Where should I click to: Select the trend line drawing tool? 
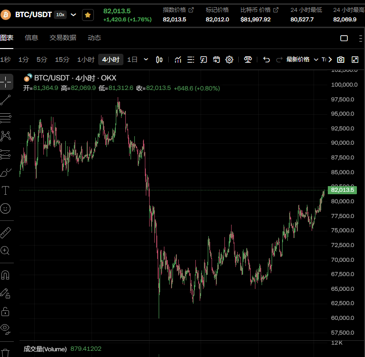tap(5, 100)
